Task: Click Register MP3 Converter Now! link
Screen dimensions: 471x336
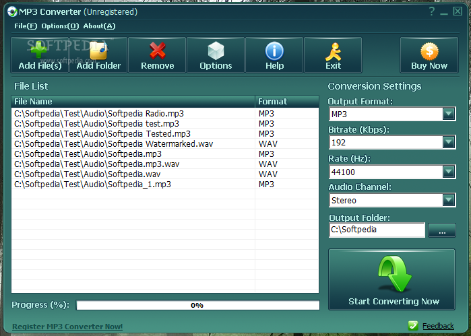Action: pos(67,327)
